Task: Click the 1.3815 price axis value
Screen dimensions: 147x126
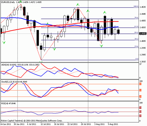Action: [143, 62]
